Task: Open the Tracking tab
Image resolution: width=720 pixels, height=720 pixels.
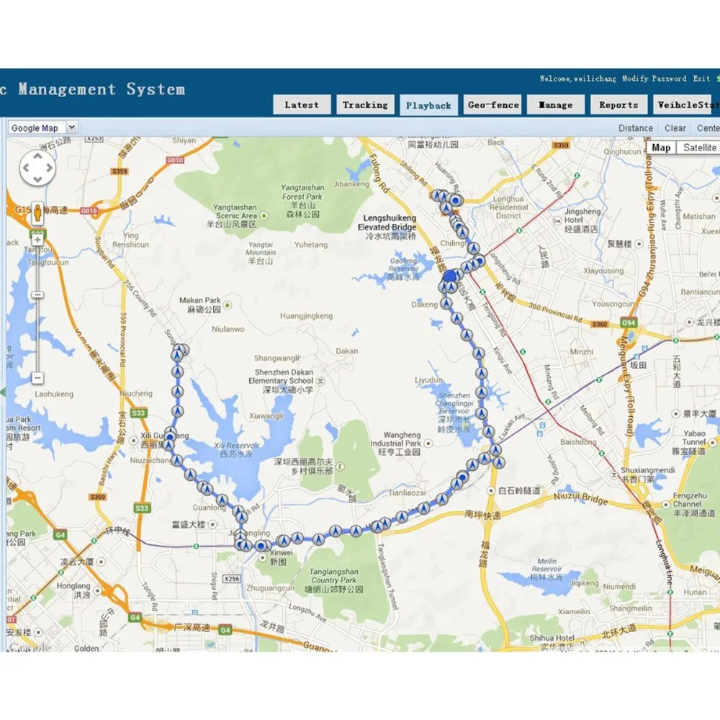Action: coord(365,104)
